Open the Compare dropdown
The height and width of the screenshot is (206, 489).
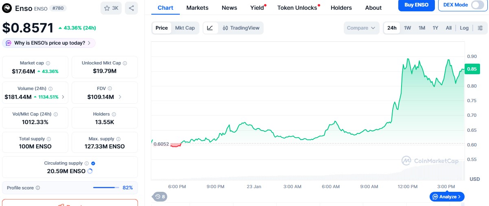[x=361, y=28]
